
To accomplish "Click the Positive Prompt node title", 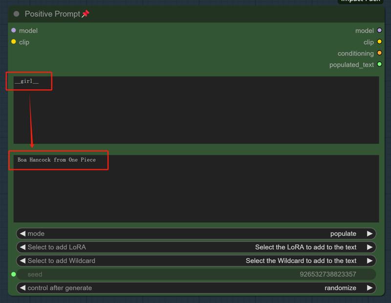I will (52, 14).
